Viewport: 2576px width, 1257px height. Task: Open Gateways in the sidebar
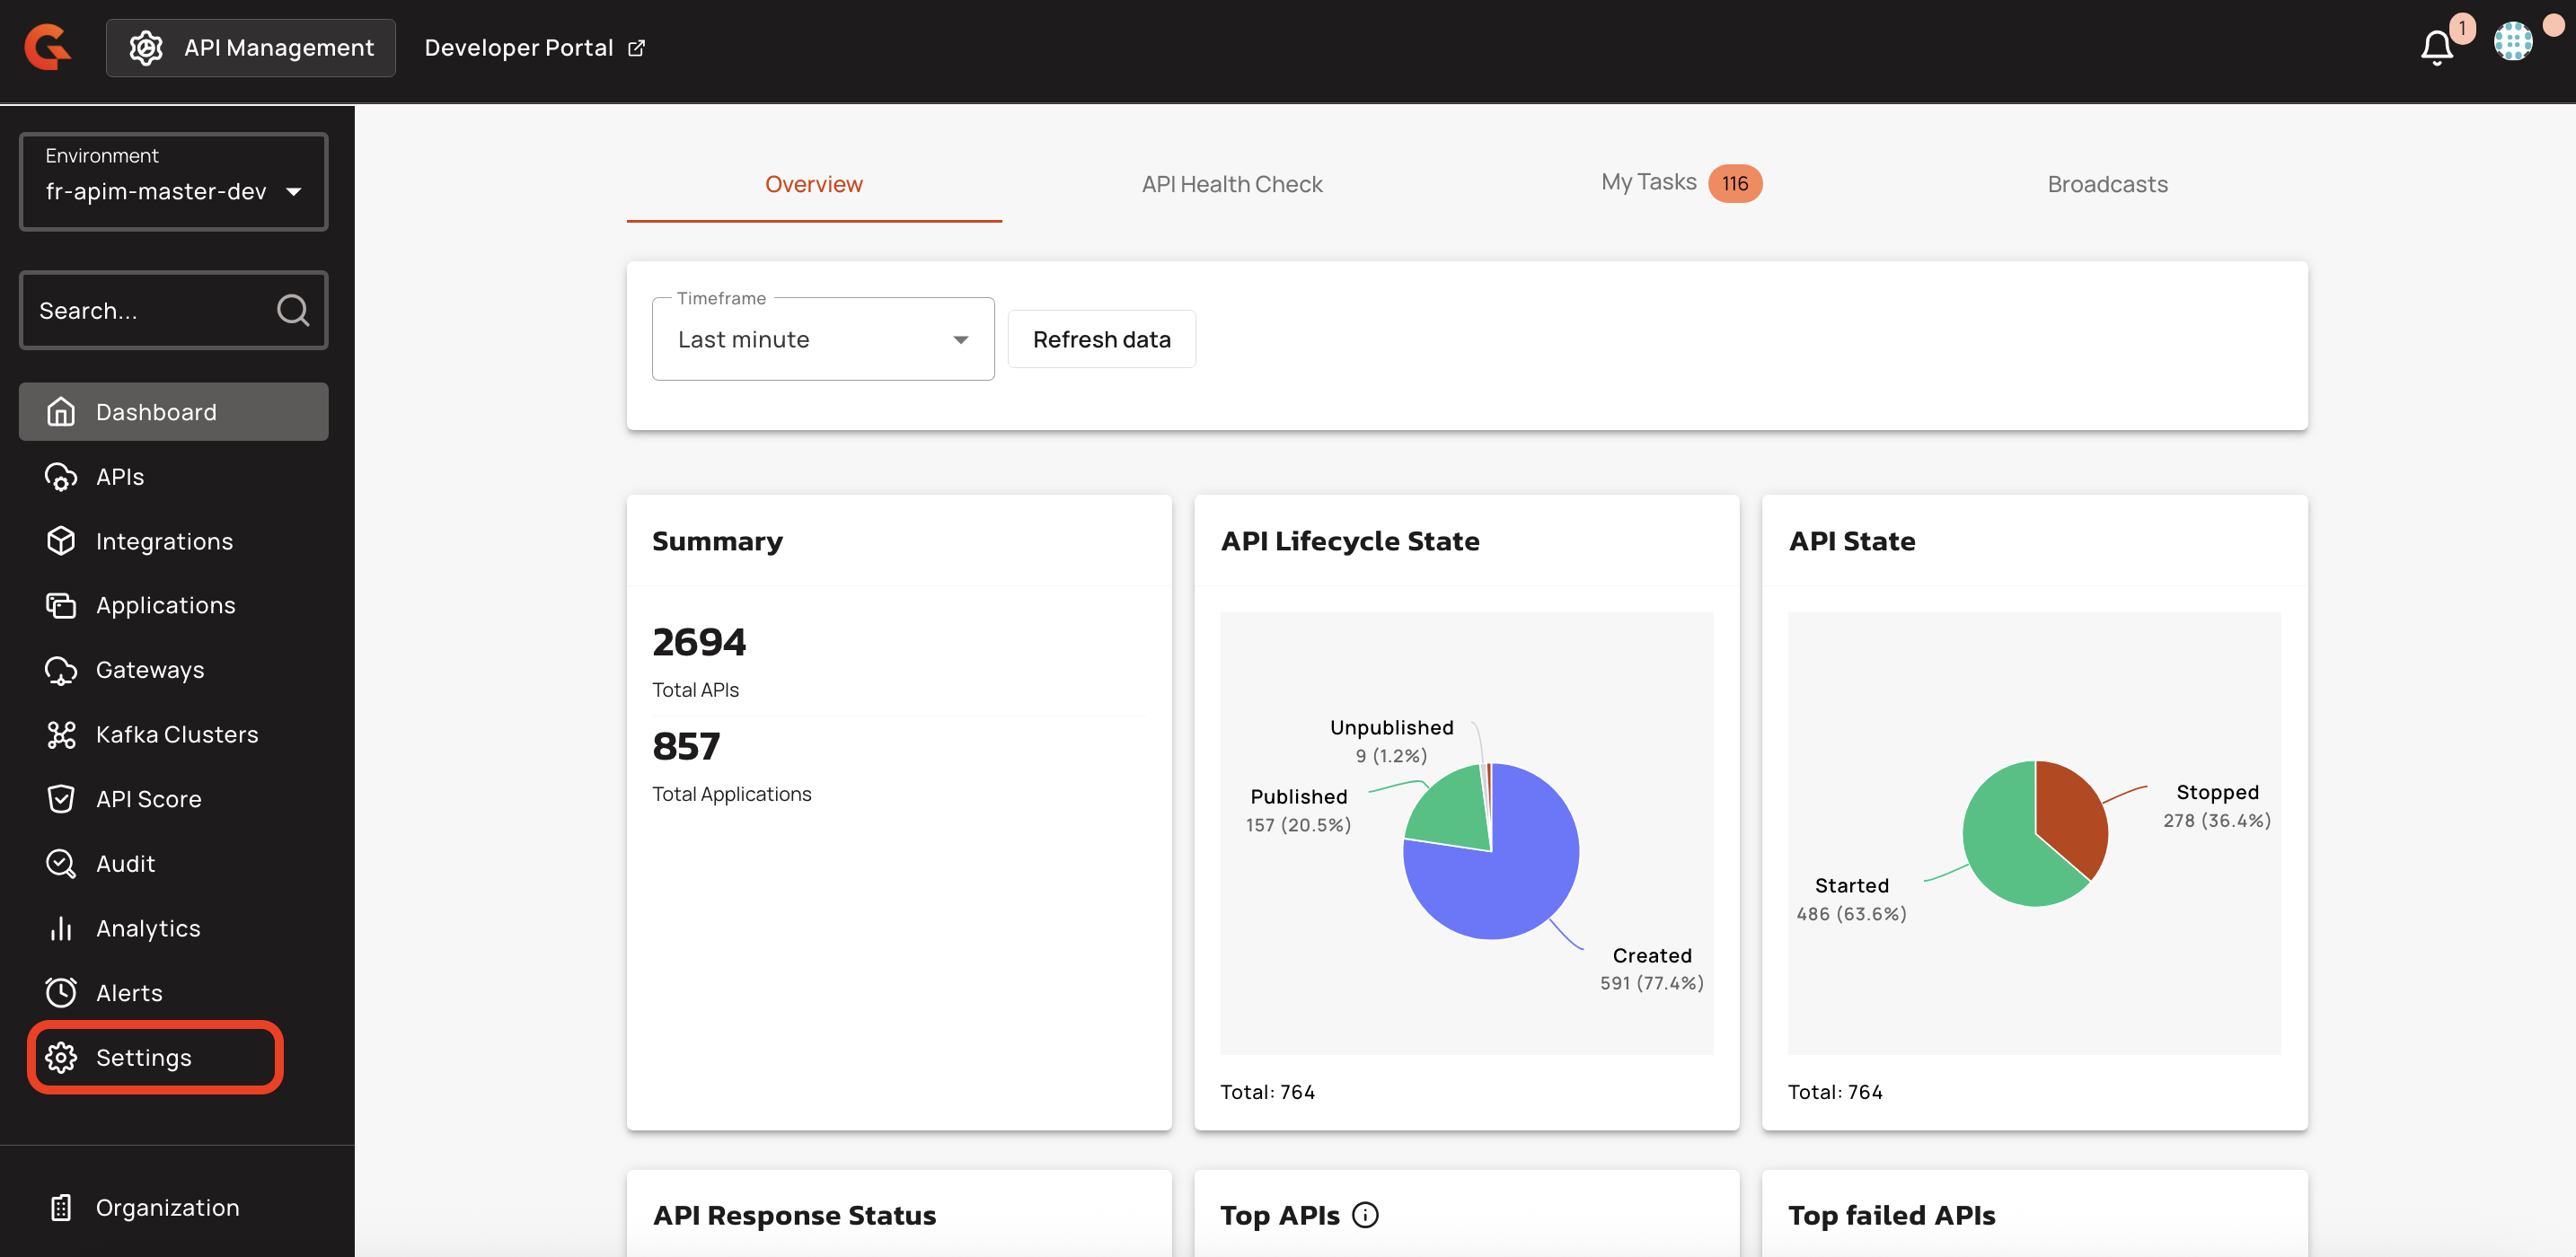(149, 670)
